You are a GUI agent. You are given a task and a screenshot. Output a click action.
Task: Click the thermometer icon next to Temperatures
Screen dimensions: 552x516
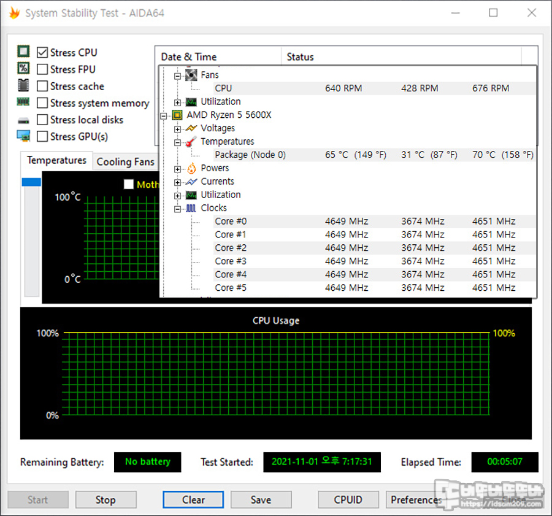click(x=191, y=142)
